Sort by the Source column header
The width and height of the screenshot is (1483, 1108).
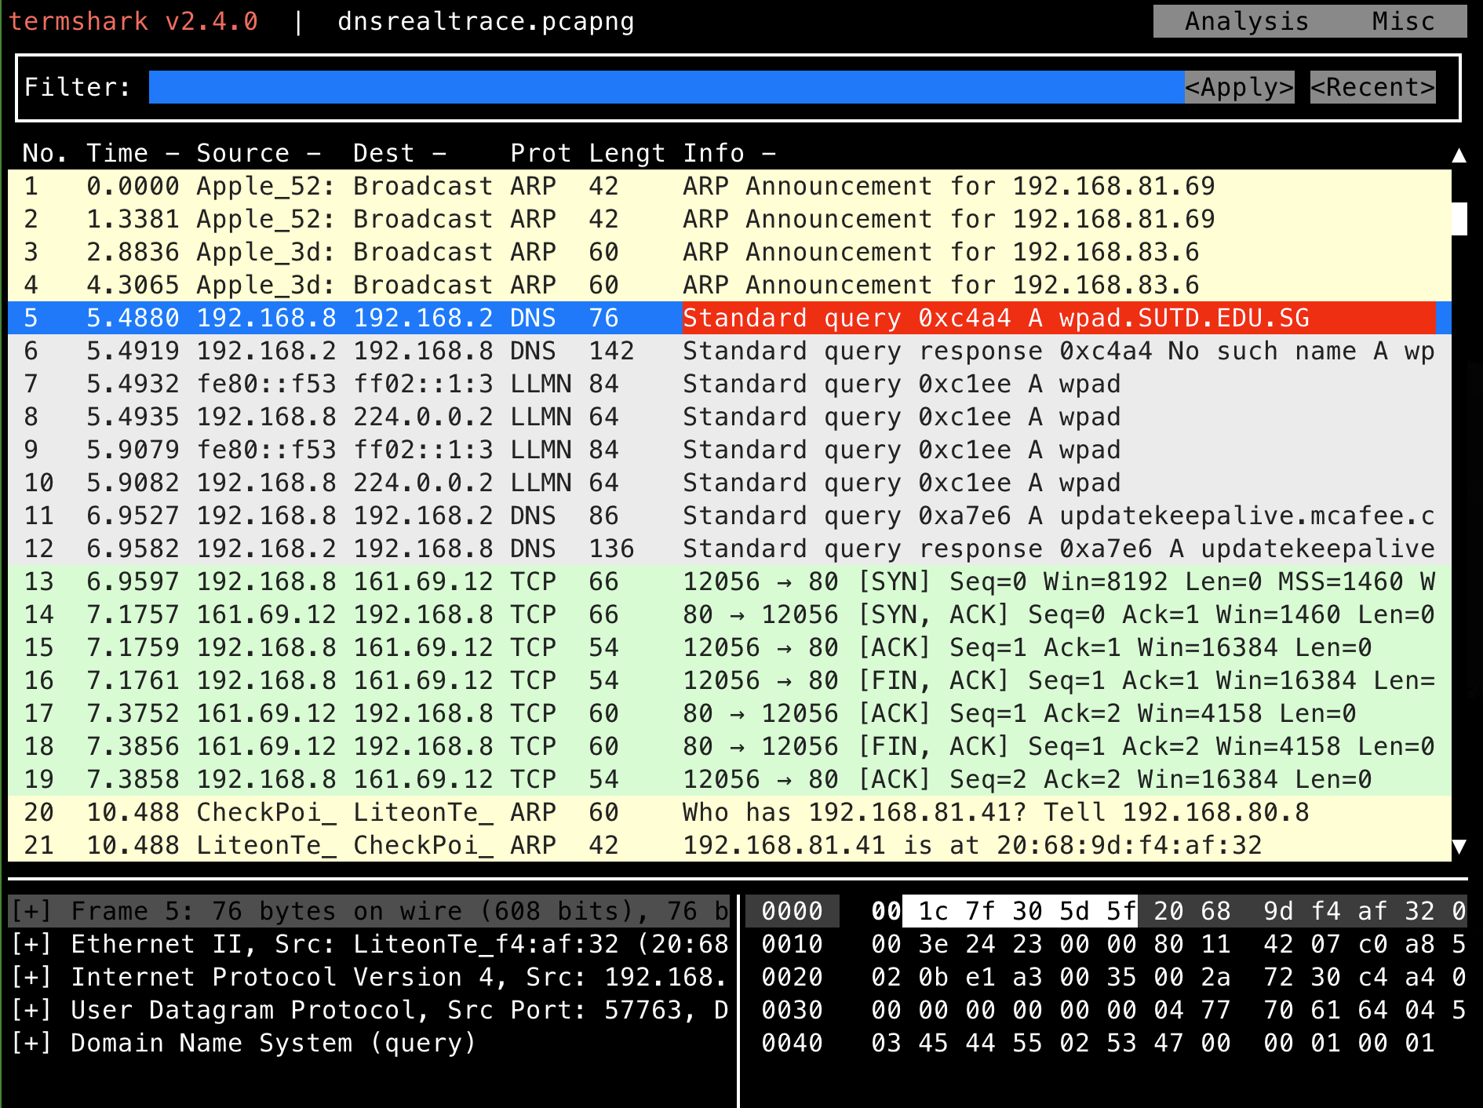[243, 153]
